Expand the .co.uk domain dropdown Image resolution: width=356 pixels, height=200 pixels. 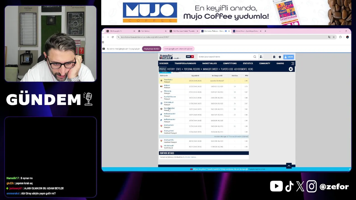pos(177,58)
